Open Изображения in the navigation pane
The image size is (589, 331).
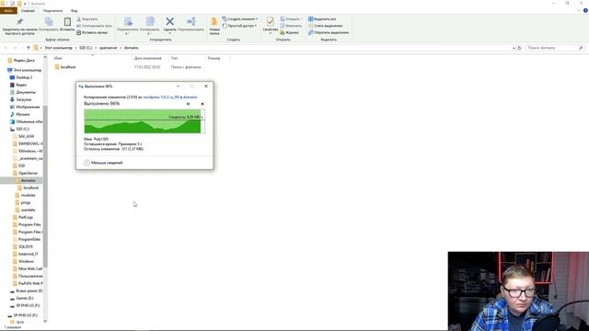pos(25,107)
